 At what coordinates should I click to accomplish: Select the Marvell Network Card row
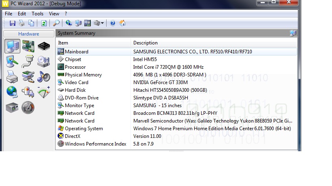pyautogui.click(x=177, y=121)
